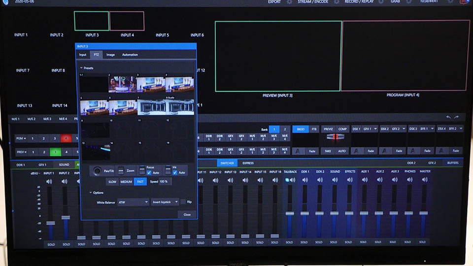The height and width of the screenshot is (266, 473).
Task: Mute the INPUT 12 speaker icon
Action: point(215,180)
